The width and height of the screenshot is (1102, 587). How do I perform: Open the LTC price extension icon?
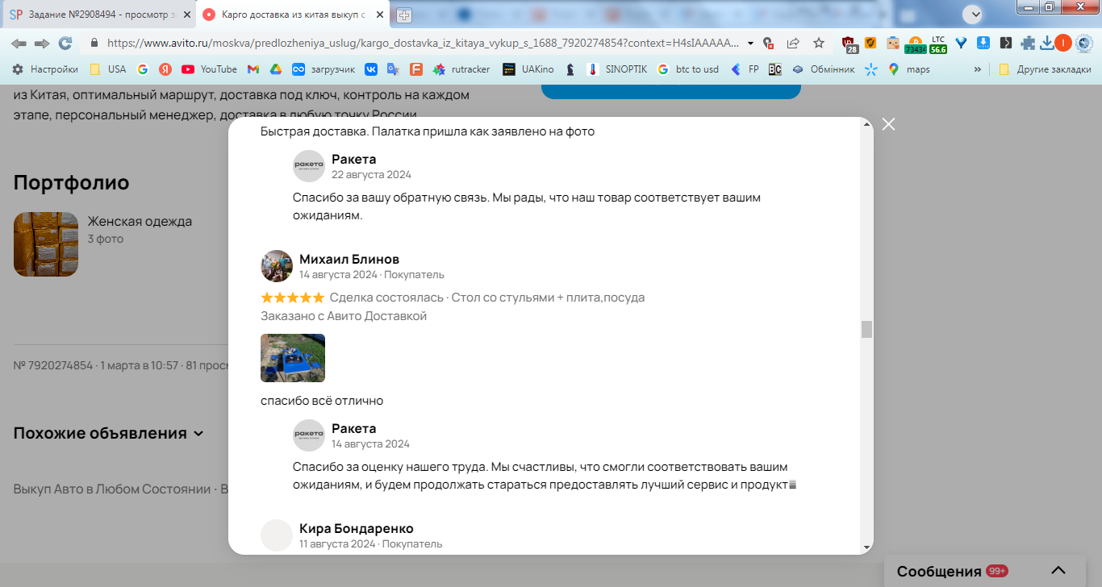click(938, 44)
